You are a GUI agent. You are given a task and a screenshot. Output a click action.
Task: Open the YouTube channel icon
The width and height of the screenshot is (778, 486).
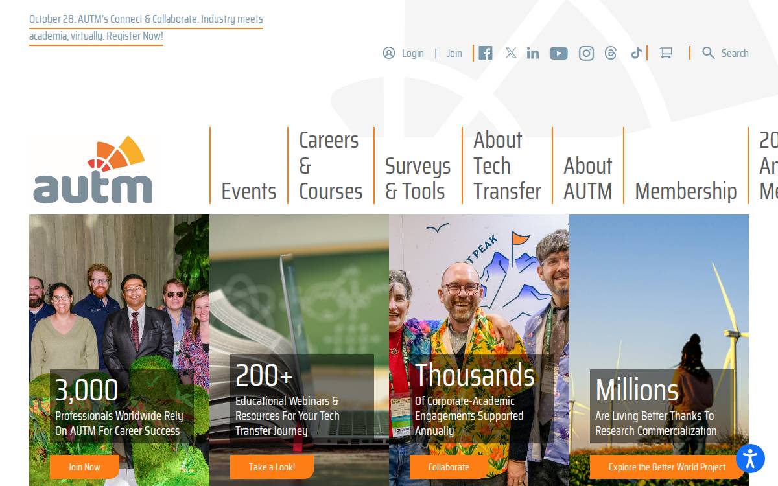pyautogui.click(x=559, y=53)
